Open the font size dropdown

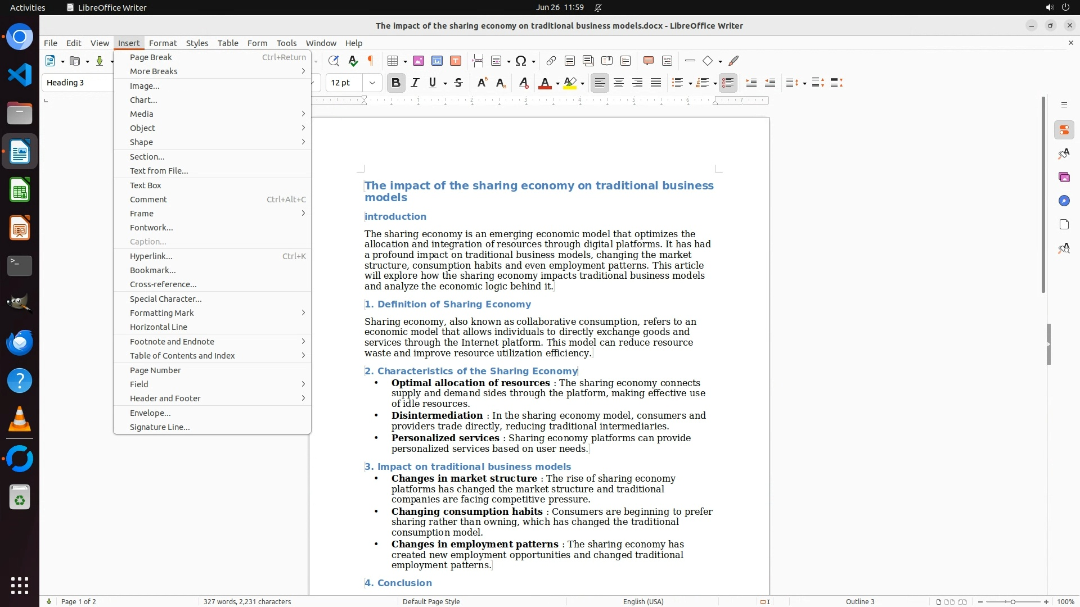pyautogui.click(x=372, y=83)
